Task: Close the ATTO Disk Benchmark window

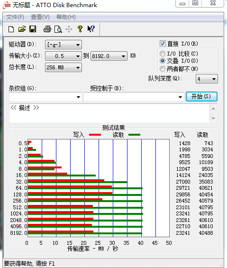Action: [213, 3]
